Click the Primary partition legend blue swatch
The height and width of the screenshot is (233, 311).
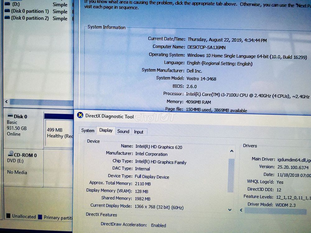(40, 217)
